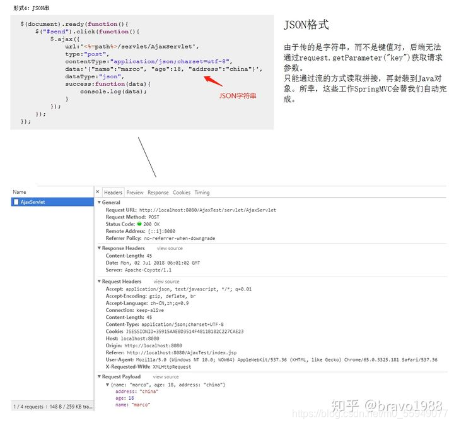This screenshot has height=425, width=454.
Task: Click the Cookie JSESSIONID value
Action: coord(185,332)
